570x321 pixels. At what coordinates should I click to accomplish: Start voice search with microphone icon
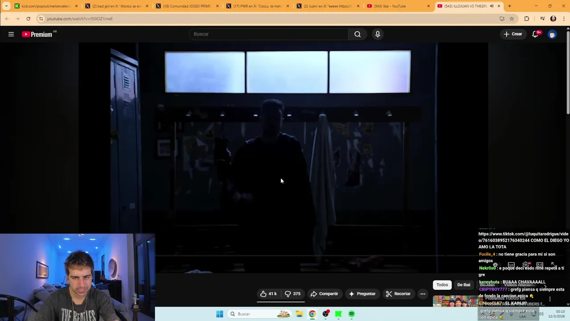click(378, 34)
